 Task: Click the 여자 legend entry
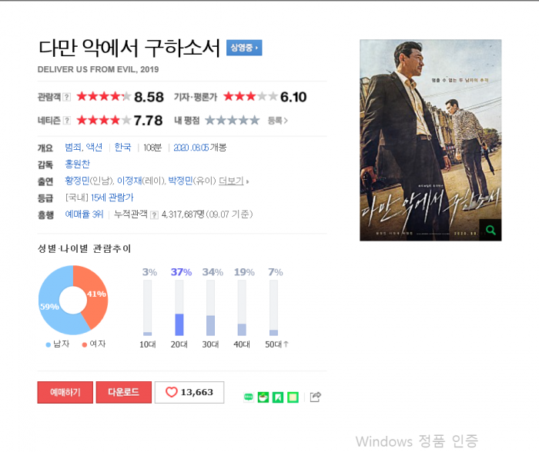pyautogui.click(x=94, y=344)
